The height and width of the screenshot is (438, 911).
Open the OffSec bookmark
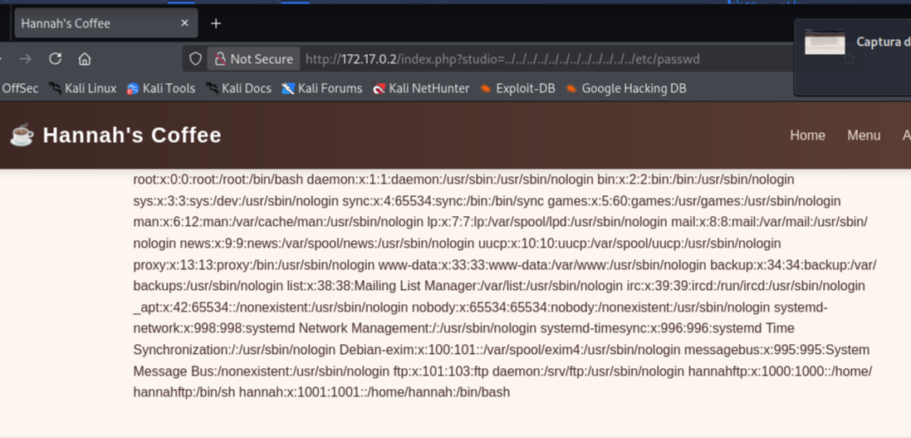[x=20, y=88]
